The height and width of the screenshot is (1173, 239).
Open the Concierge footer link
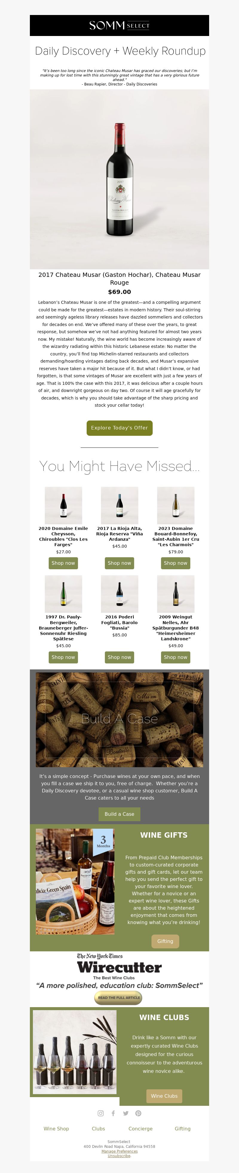coord(141,1128)
